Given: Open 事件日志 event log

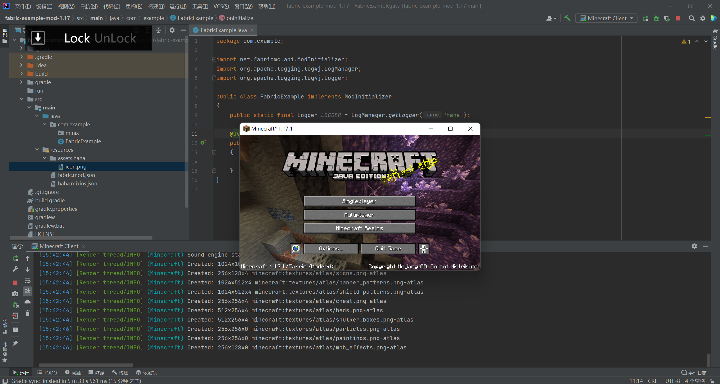Looking at the screenshot, I should click(694, 373).
